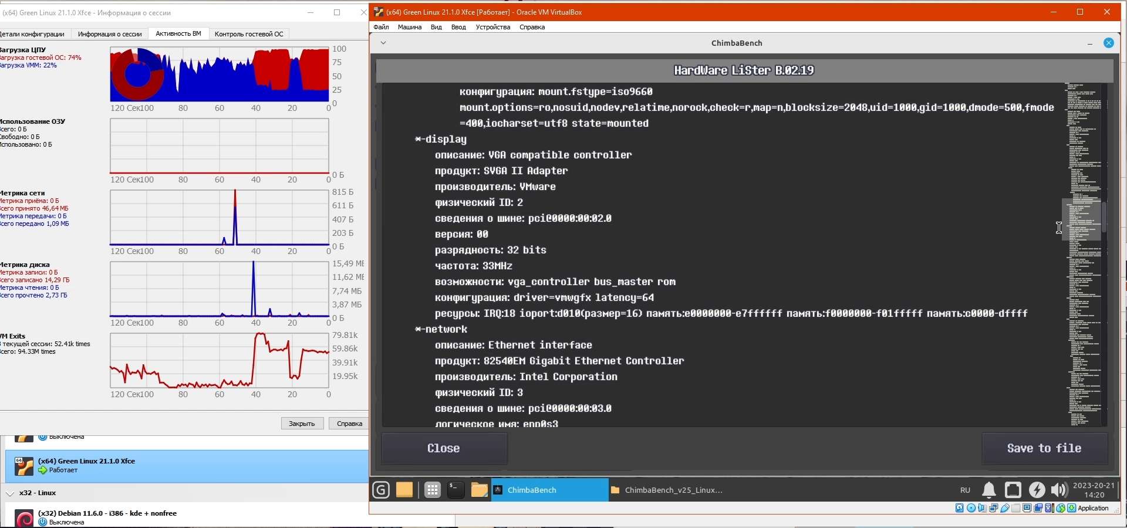Screen dimensions: 1127x528
Task: Open the power manager lightning icon
Action: [x=1037, y=490]
